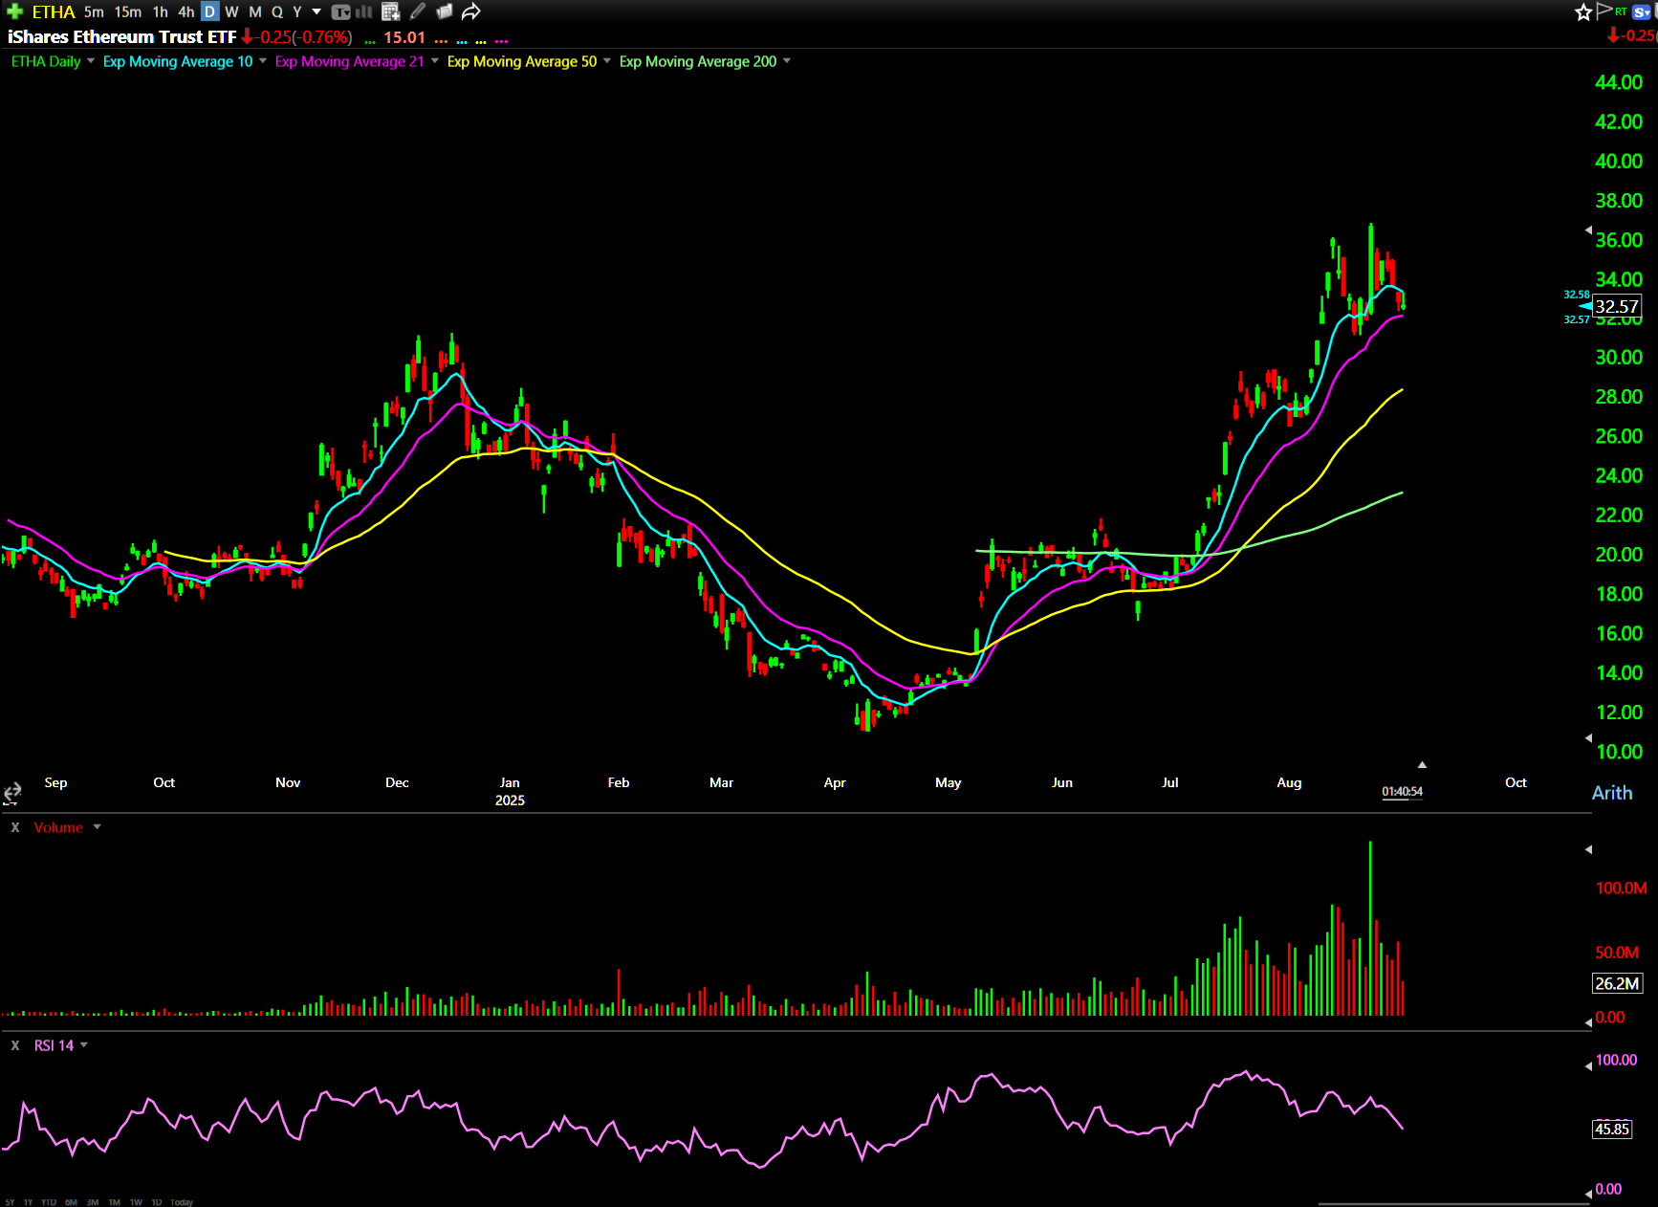Click the 32.57 current price label
Image resolution: width=1658 pixels, height=1207 pixels.
click(x=1617, y=307)
